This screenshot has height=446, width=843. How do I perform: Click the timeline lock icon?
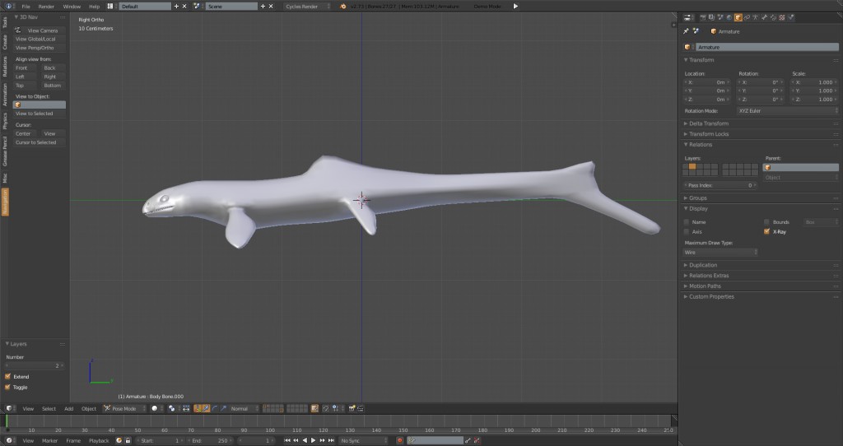tap(128, 440)
